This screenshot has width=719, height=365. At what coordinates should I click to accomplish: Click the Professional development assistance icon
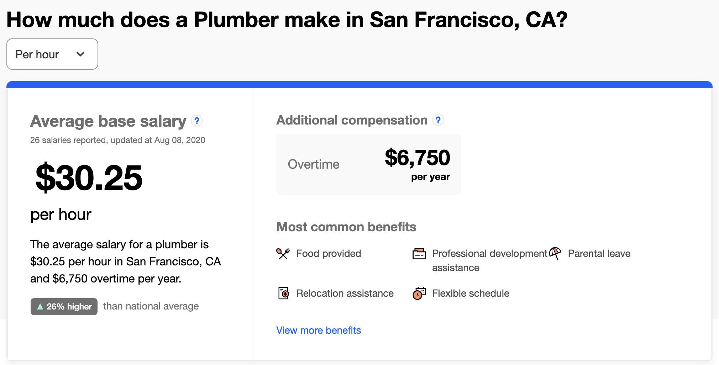(x=419, y=254)
